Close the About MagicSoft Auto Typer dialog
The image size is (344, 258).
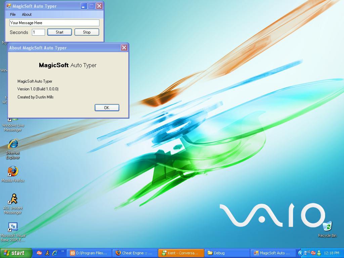[x=124, y=48]
